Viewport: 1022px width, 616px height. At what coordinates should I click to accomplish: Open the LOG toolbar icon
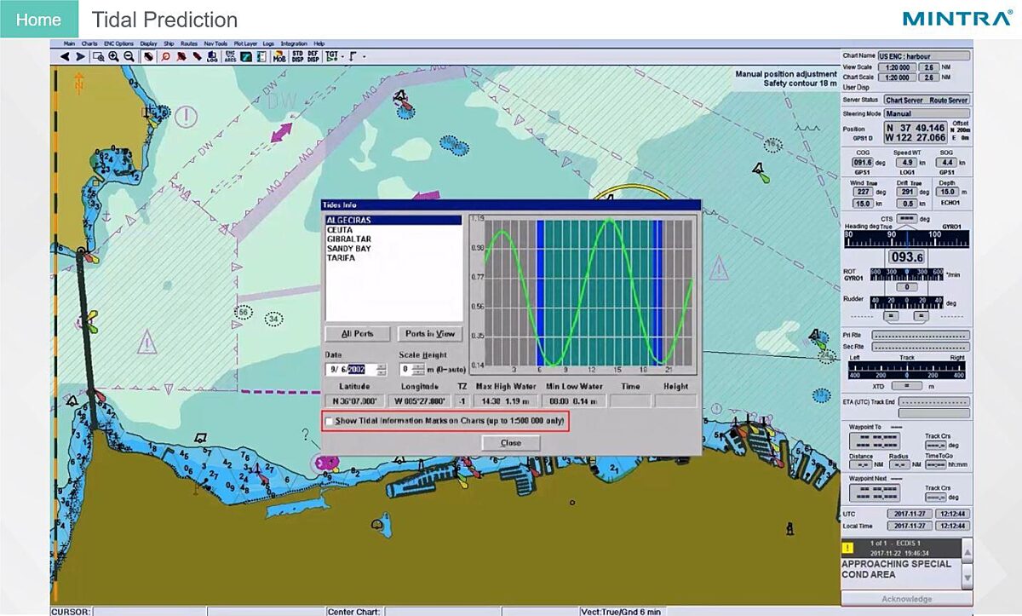coord(212,56)
